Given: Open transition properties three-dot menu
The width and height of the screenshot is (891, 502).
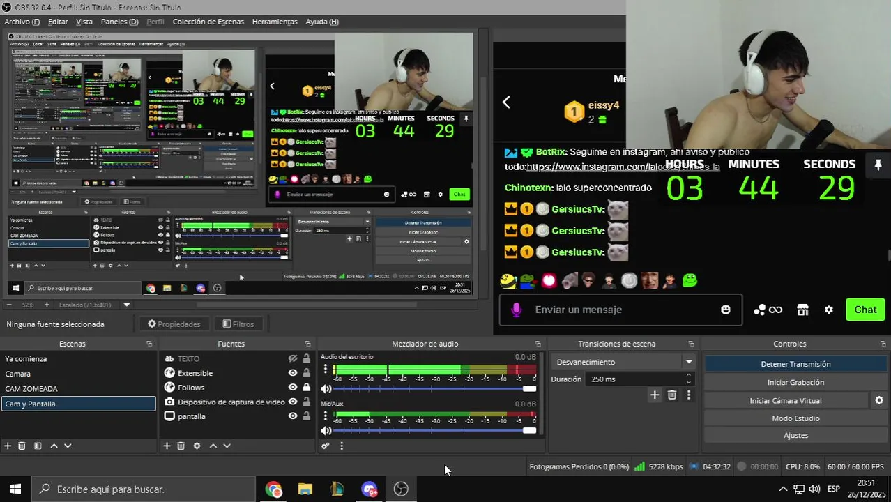Looking at the screenshot, I should coord(689,395).
